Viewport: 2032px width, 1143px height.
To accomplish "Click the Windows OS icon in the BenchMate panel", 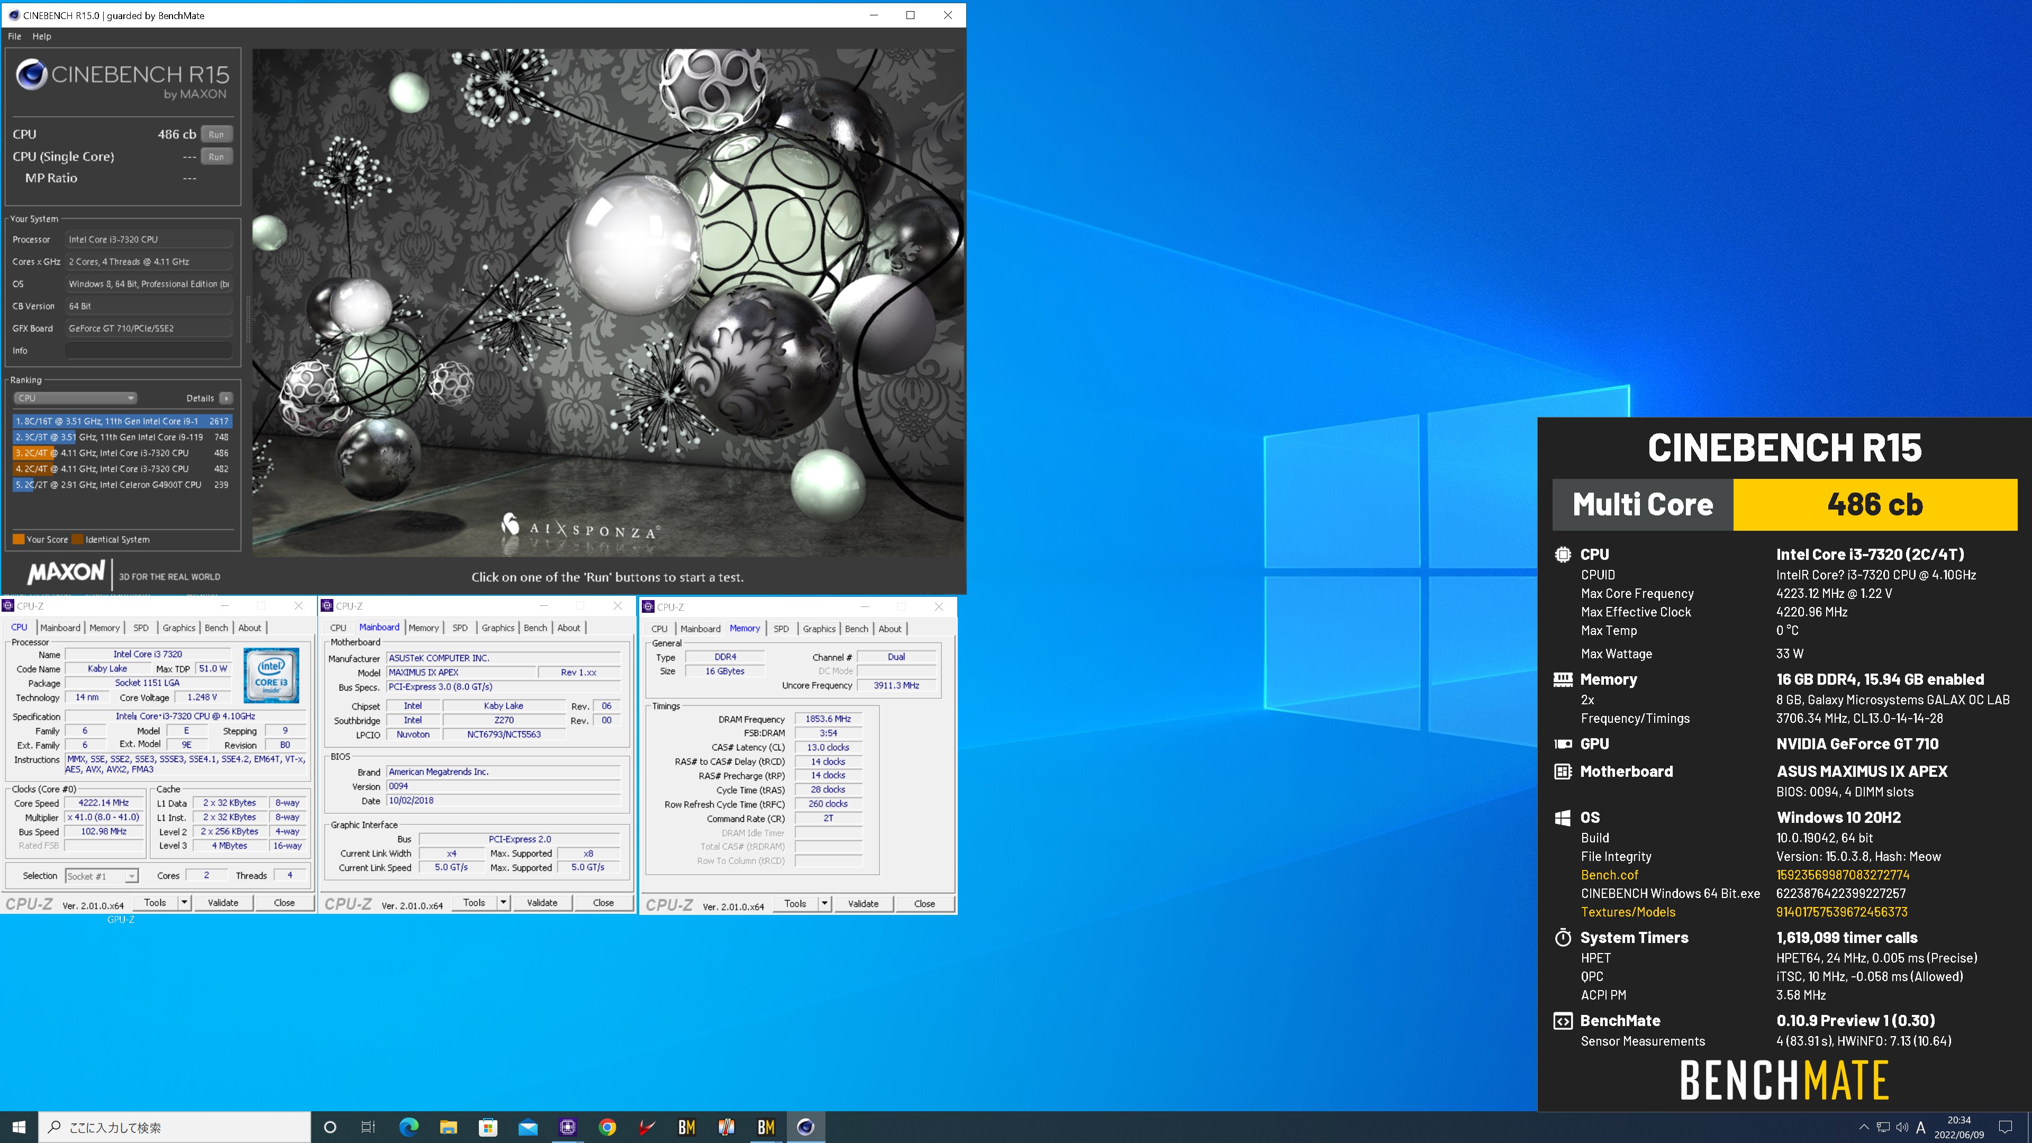I will click(1562, 818).
